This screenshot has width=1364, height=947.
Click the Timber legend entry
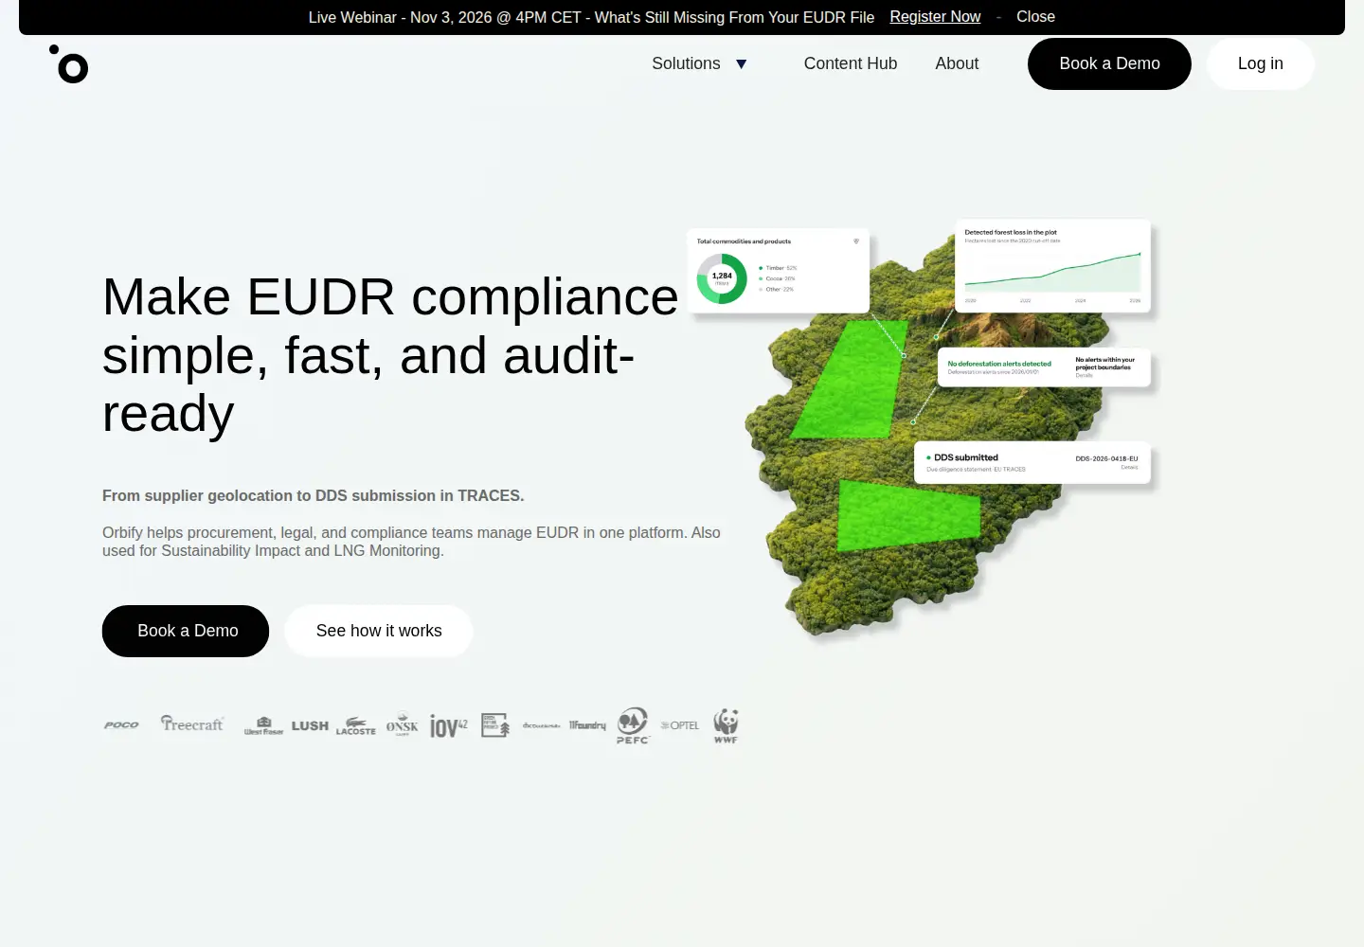[778, 268]
